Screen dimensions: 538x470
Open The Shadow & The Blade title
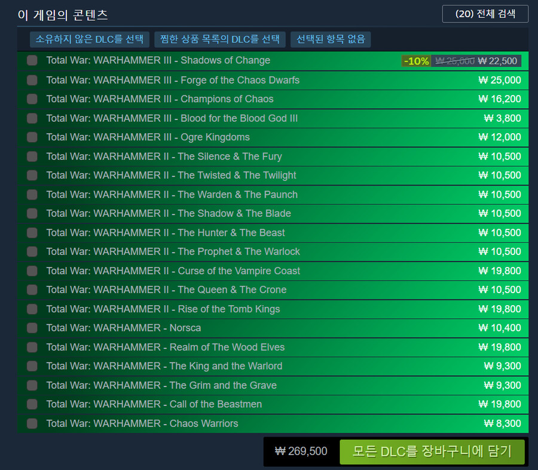click(169, 213)
